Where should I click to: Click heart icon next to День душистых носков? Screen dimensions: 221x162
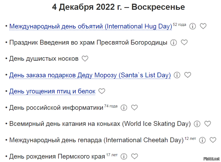tap(85, 59)
